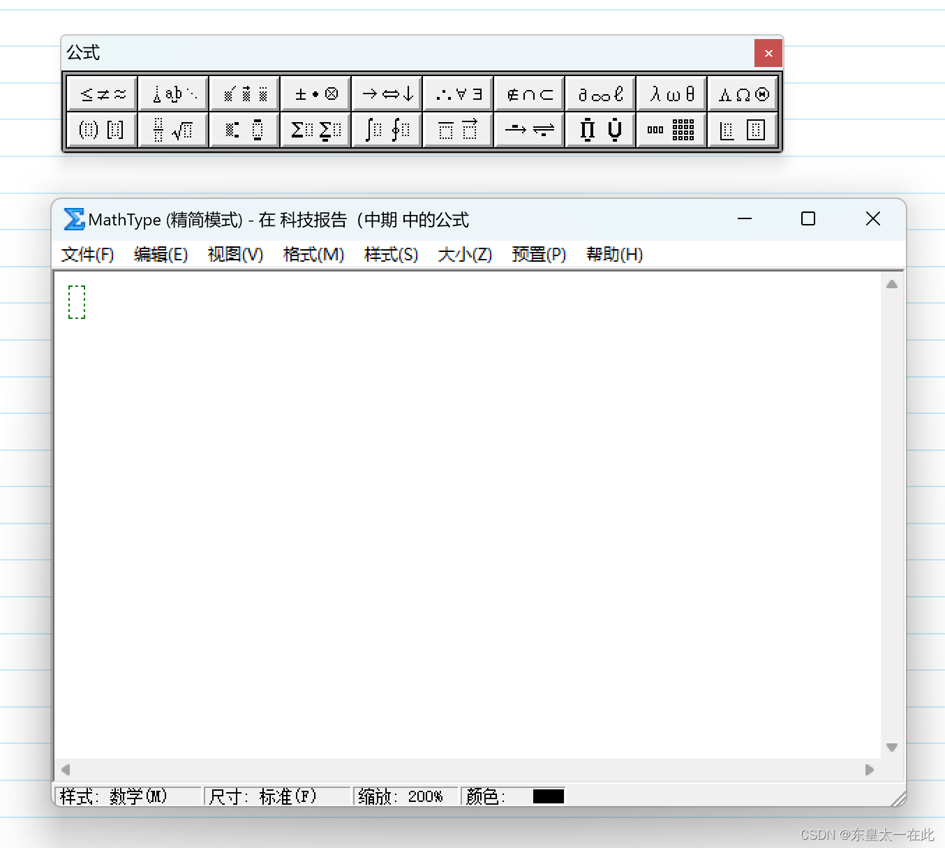Screen dimensions: 945x848
Task: Open the uppercase Greek letters palette (ΛΩ)
Action: (x=743, y=94)
